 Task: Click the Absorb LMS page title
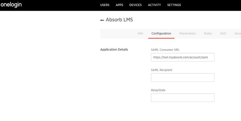[x=119, y=20]
